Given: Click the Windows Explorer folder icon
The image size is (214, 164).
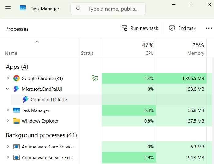Looking at the screenshot, I should click(17, 121).
